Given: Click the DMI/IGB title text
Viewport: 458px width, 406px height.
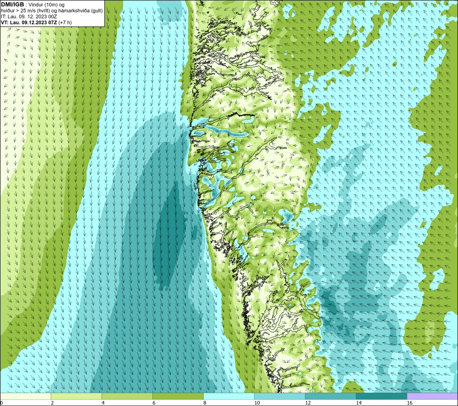Looking at the screenshot, I should point(12,5).
